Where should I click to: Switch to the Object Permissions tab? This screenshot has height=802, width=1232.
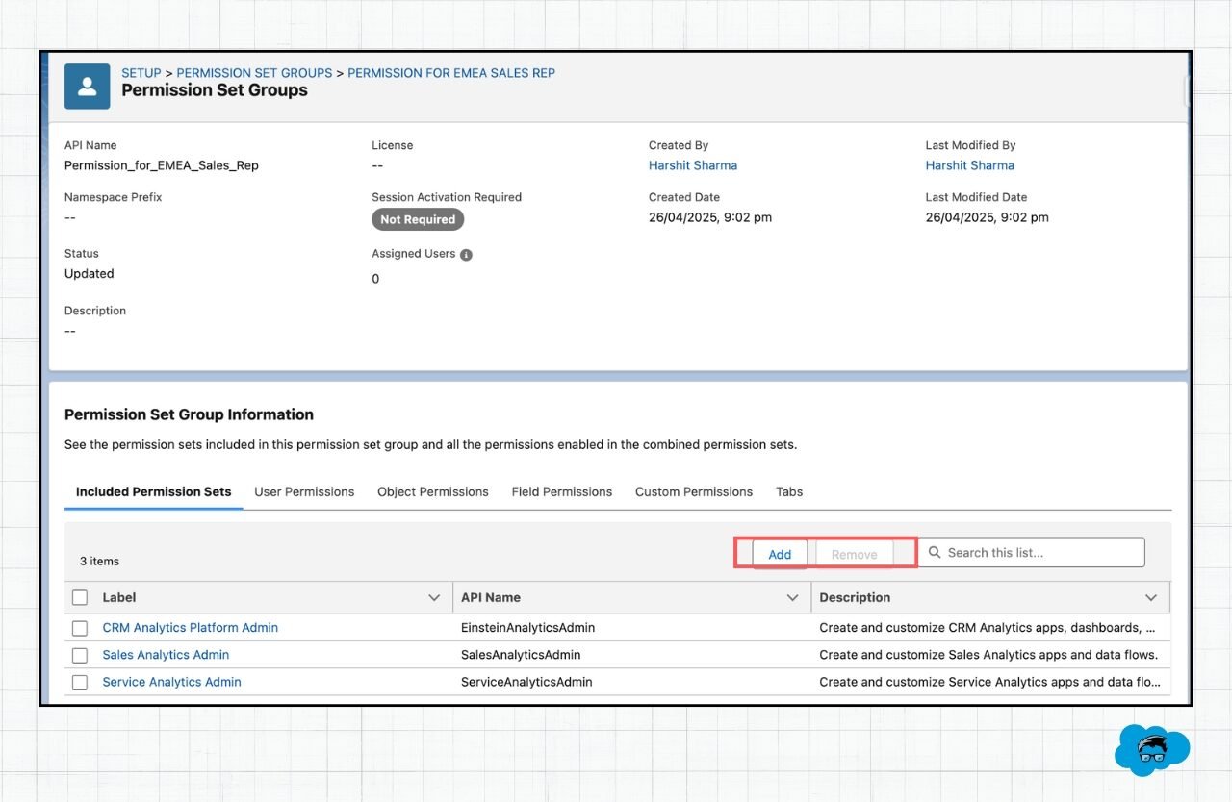point(433,491)
